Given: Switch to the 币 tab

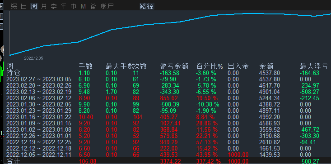Looking at the screenshot, I should pyautogui.click(x=74, y=6).
